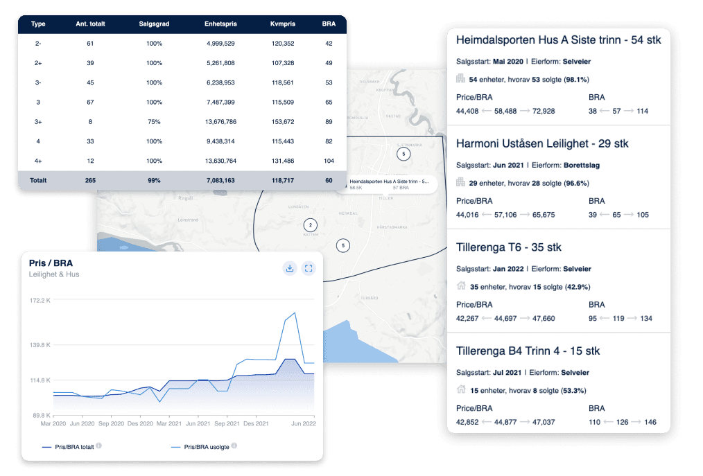Click the chart download icon
Viewport: 703px width, 476px height.
tap(290, 268)
